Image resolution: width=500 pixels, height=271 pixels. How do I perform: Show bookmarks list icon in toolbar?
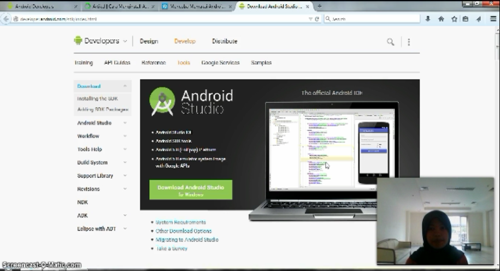[466, 19]
